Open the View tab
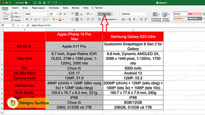The width and height of the screenshot is (205, 115). click(86, 8)
